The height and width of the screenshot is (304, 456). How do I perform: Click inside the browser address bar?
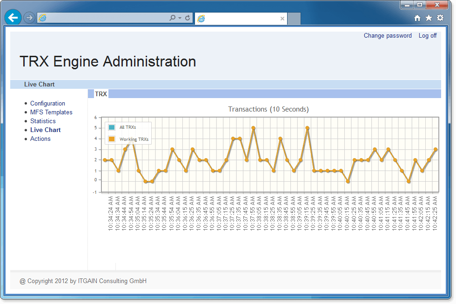[107, 17]
